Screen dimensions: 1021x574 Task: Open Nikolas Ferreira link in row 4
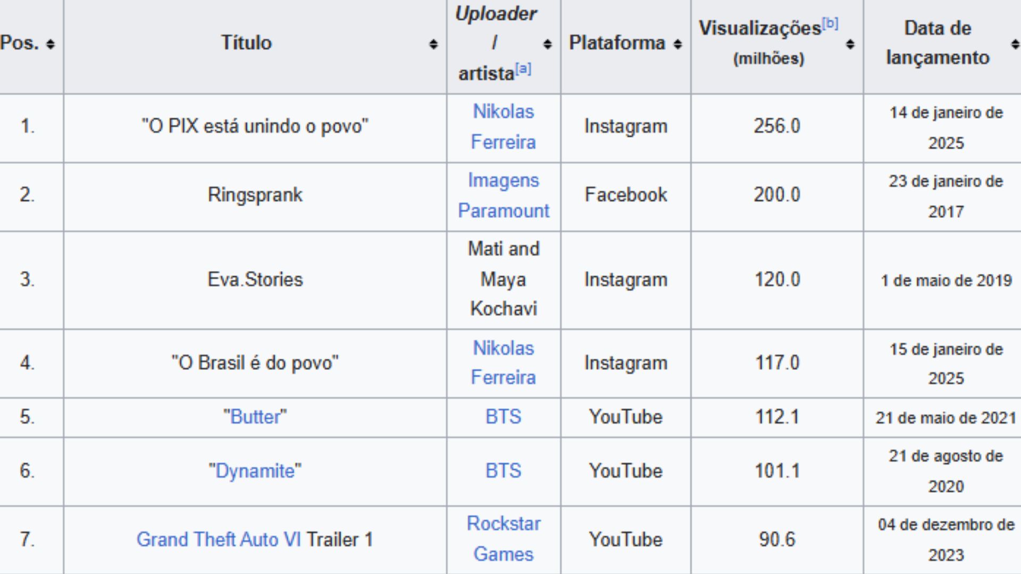pyautogui.click(x=503, y=363)
